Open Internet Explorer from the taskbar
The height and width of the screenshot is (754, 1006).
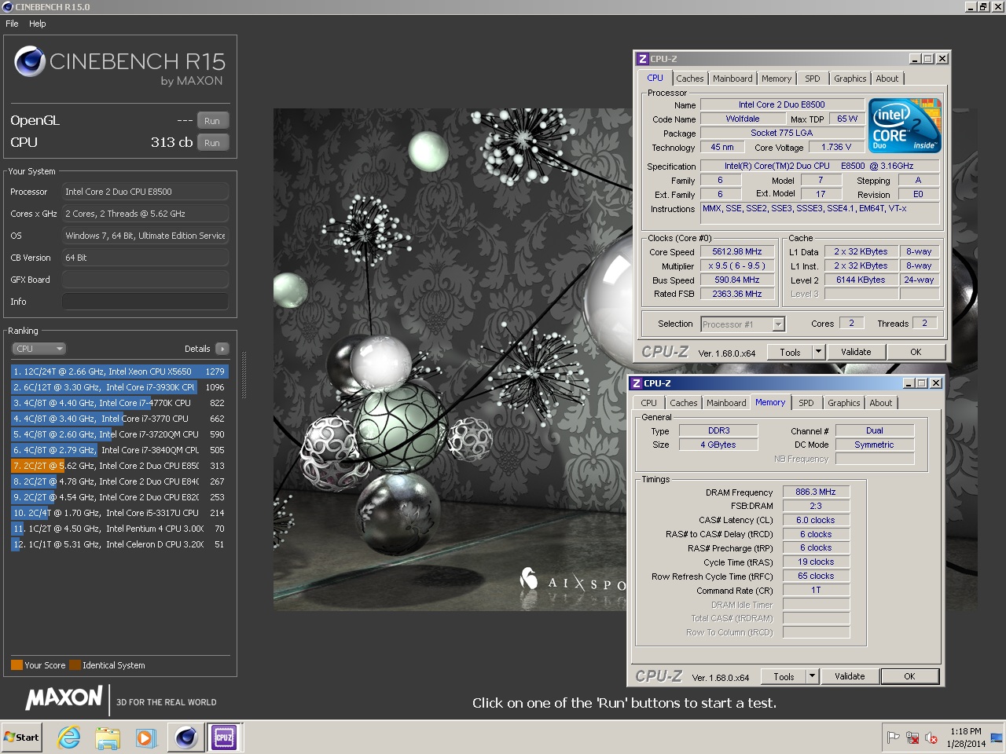69,738
